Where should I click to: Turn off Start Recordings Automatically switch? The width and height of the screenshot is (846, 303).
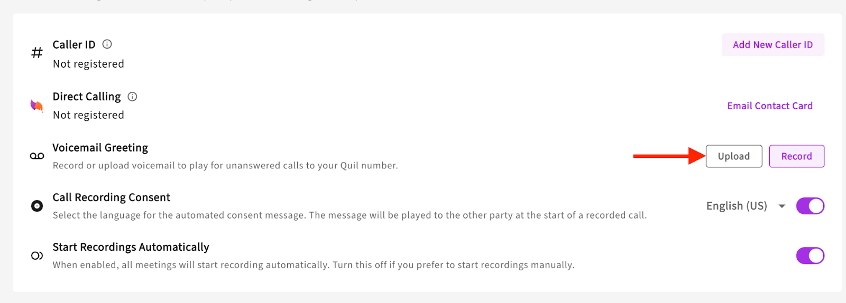click(x=810, y=256)
